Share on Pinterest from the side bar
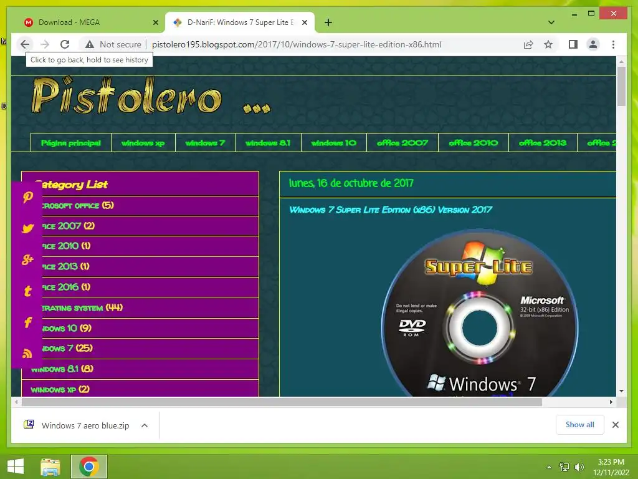The image size is (638, 479). point(27,197)
